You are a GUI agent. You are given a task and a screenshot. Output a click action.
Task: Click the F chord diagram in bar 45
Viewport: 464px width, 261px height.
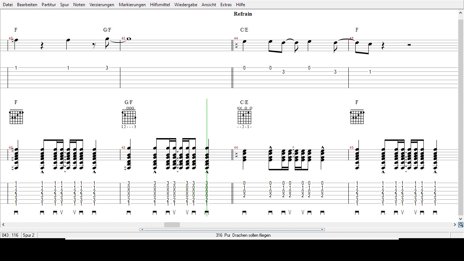click(357, 117)
